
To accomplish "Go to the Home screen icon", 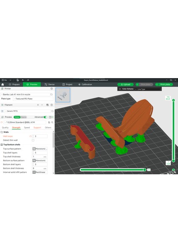I will (x=3, y=84).
